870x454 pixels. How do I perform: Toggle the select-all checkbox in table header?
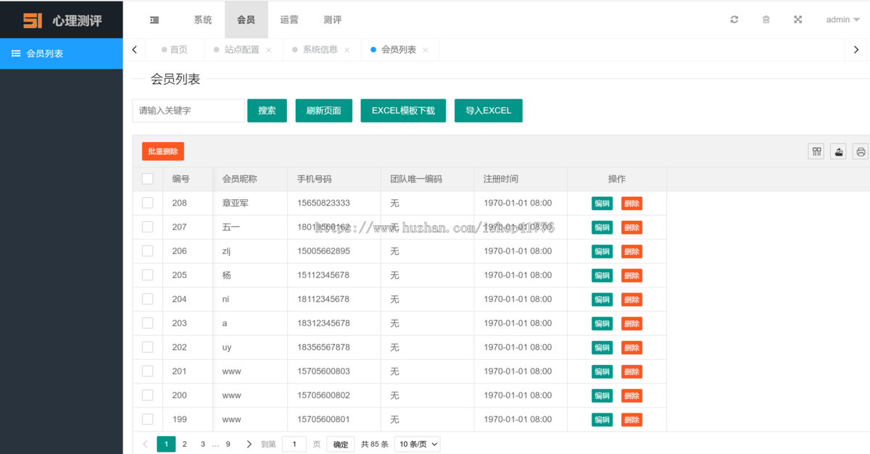pyautogui.click(x=148, y=179)
